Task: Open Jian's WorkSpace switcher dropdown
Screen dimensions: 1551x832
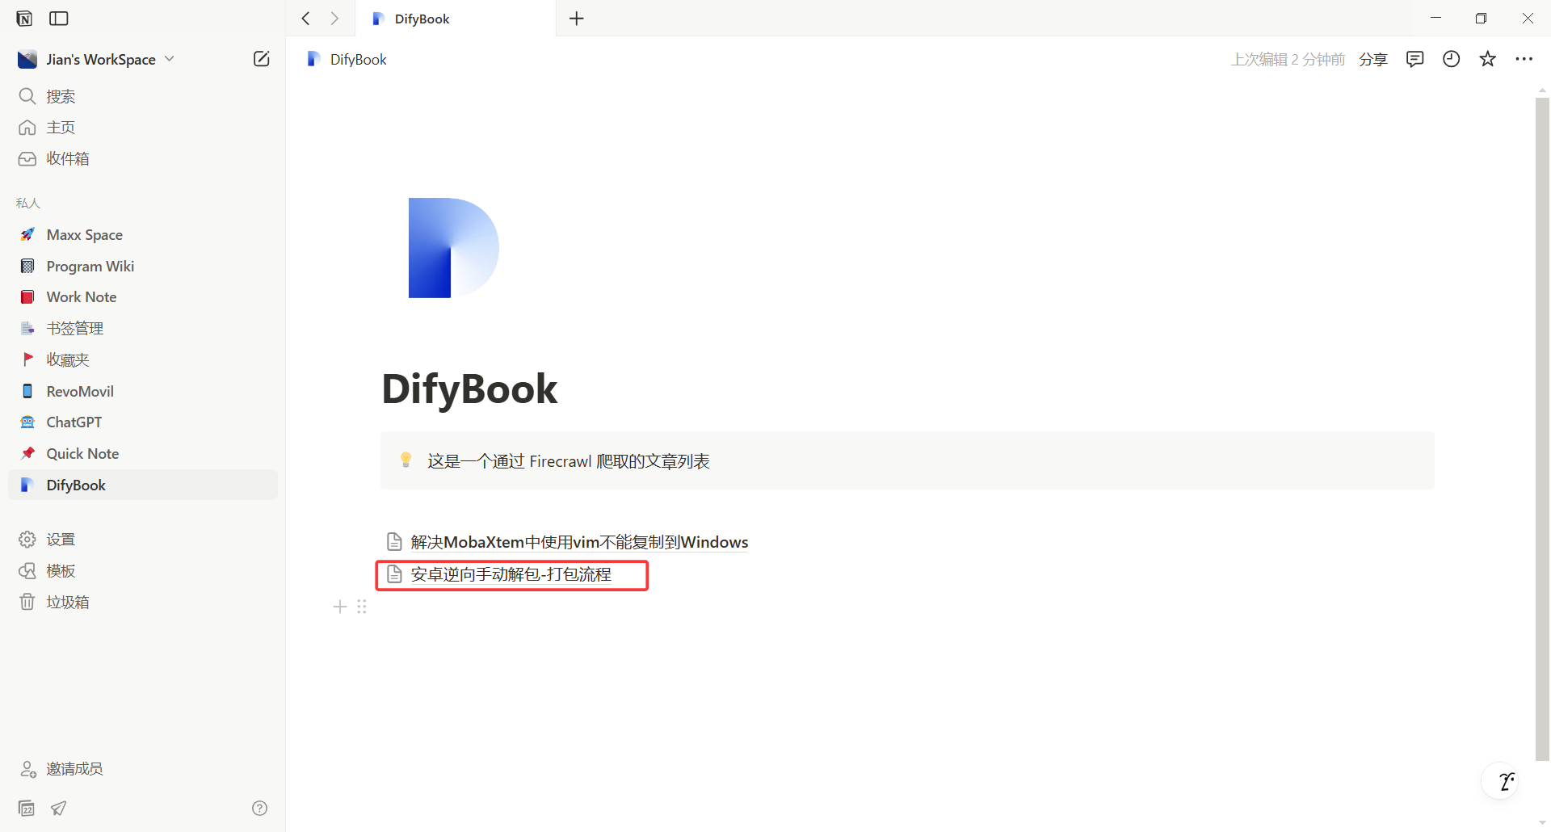Action: 95,59
